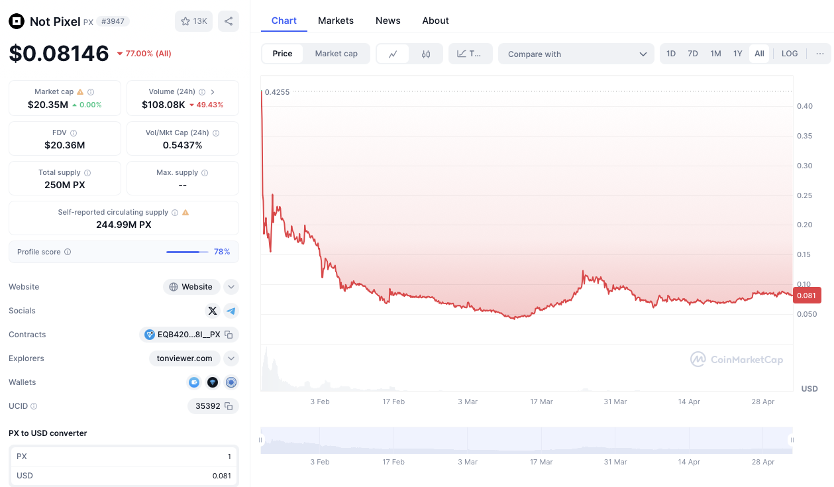This screenshot has height=487, width=834.
Task: Show Total supply info icon
Action: 87,173
